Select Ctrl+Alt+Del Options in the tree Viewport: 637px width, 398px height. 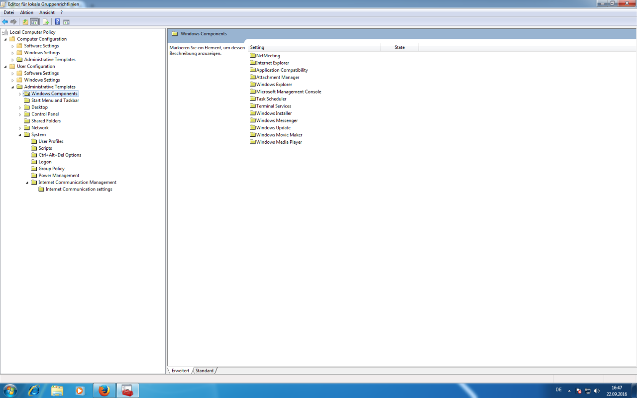point(60,155)
